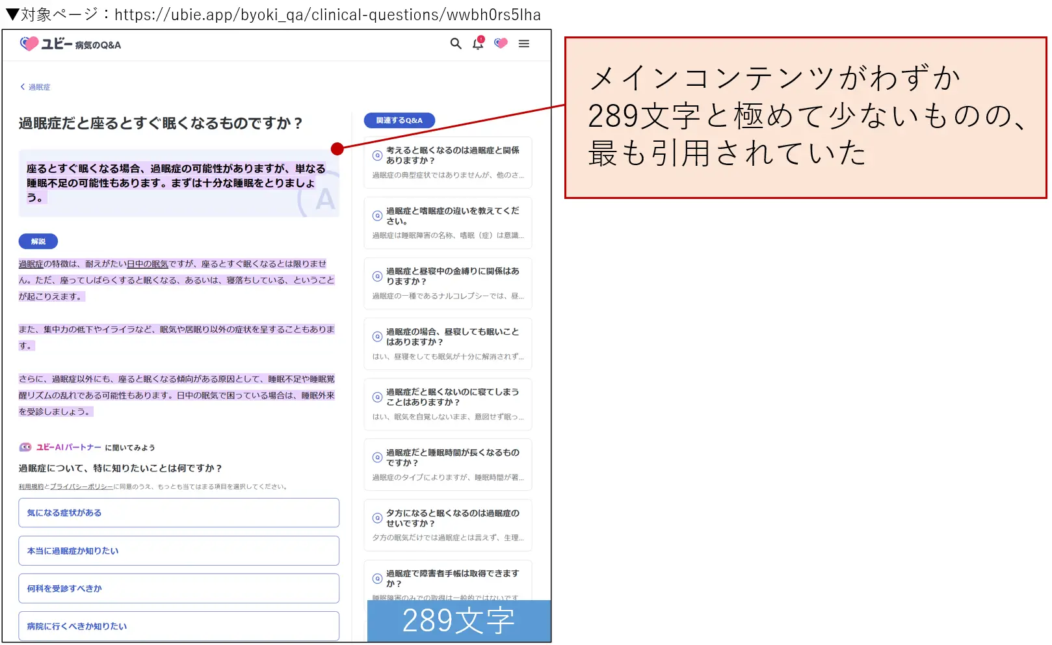Open the search icon in the header
The height and width of the screenshot is (645, 1052).
pyautogui.click(x=454, y=44)
